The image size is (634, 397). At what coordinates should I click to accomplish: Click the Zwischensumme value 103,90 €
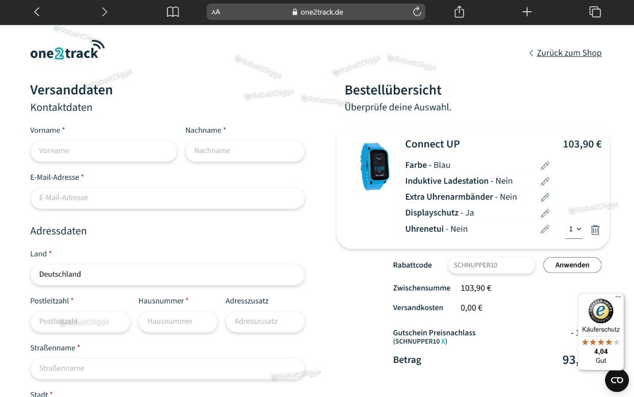click(x=476, y=288)
